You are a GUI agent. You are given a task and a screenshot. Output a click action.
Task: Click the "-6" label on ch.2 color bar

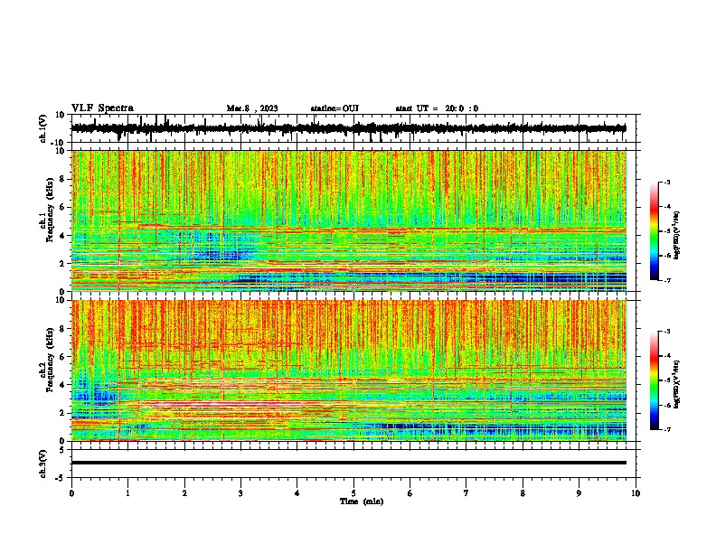[666, 405]
